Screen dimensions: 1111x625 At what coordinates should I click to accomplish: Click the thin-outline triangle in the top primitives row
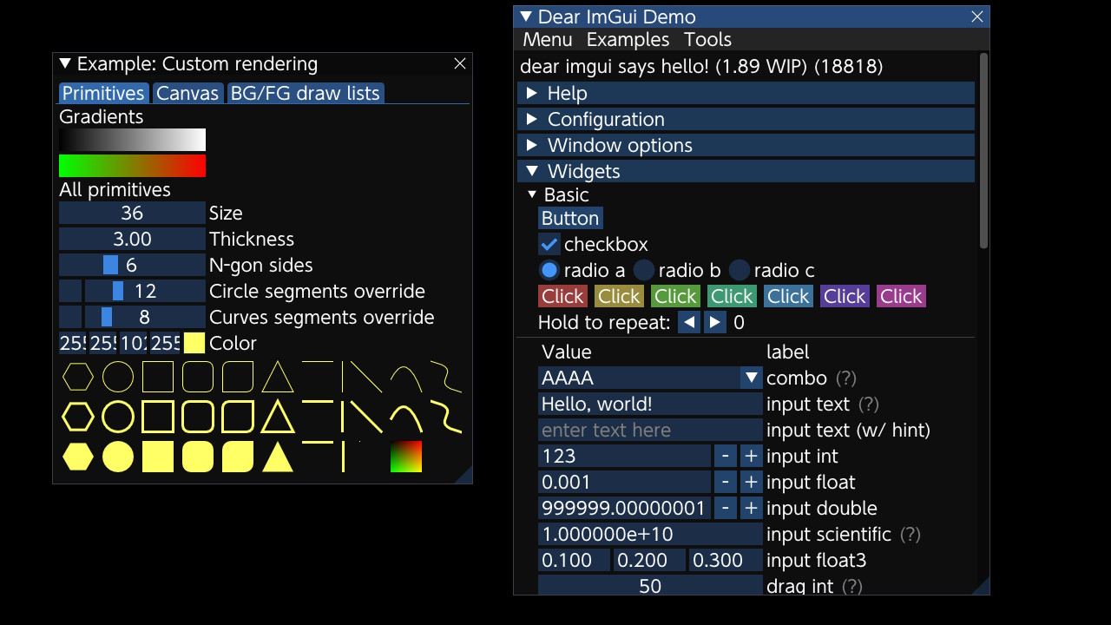(278, 378)
